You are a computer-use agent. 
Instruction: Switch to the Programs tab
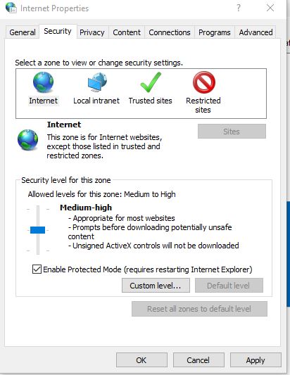(x=215, y=32)
